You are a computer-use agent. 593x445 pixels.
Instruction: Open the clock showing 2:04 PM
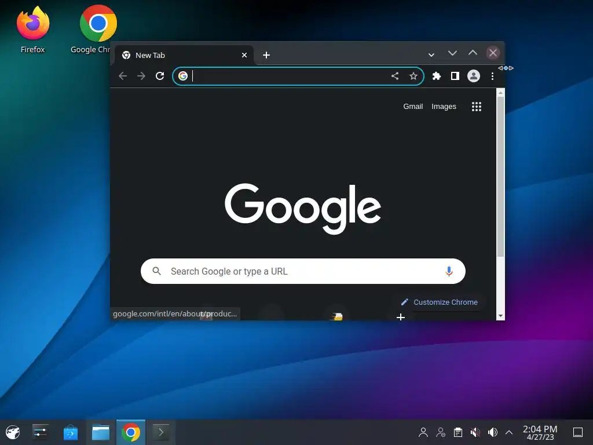[x=540, y=432]
